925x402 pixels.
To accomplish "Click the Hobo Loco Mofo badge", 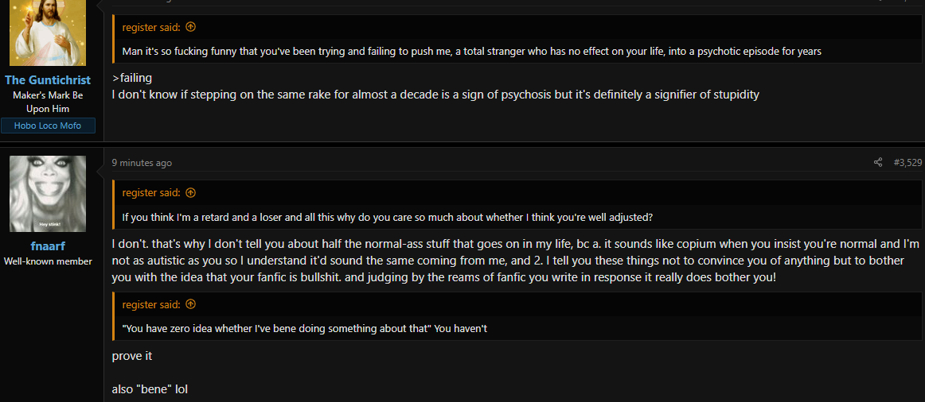I will (x=48, y=126).
